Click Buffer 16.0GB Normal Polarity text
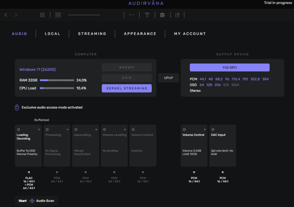 27,152
